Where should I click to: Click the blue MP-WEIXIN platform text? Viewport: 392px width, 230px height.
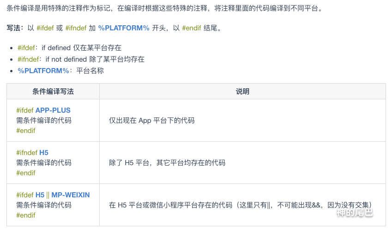71,195
